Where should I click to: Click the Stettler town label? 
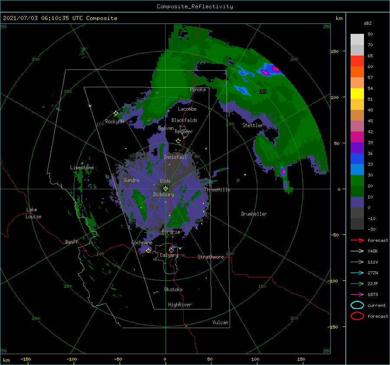click(x=253, y=125)
